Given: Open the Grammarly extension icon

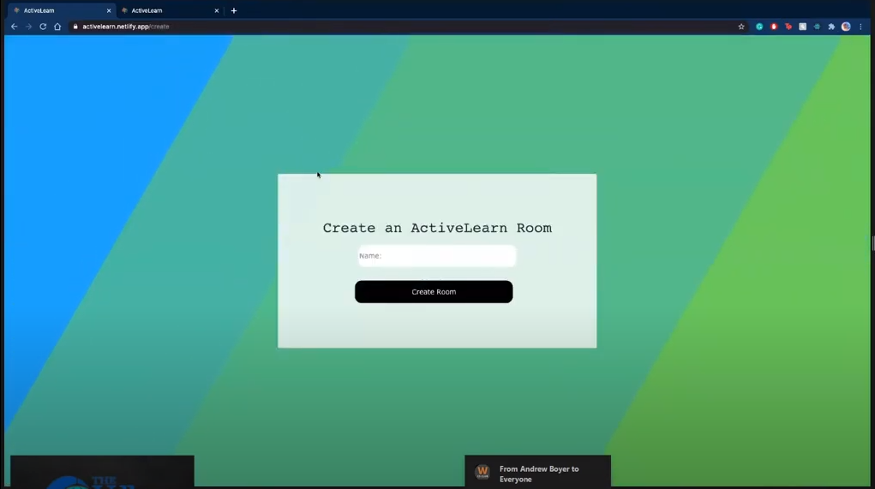Looking at the screenshot, I should point(759,27).
